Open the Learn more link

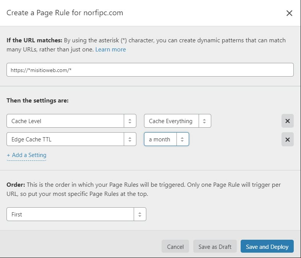click(x=110, y=50)
